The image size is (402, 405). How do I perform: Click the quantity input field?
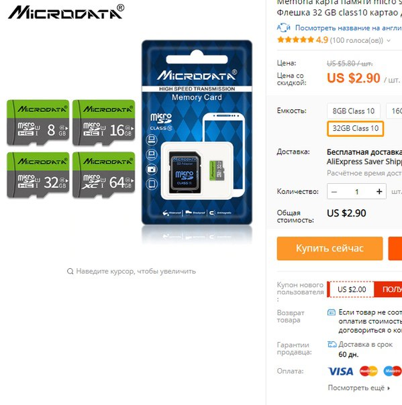coord(357,191)
